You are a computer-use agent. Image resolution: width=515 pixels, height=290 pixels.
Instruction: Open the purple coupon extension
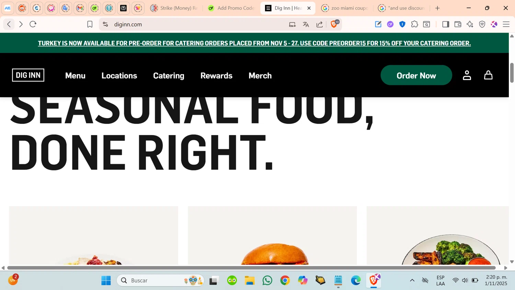pyautogui.click(x=390, y=24)
